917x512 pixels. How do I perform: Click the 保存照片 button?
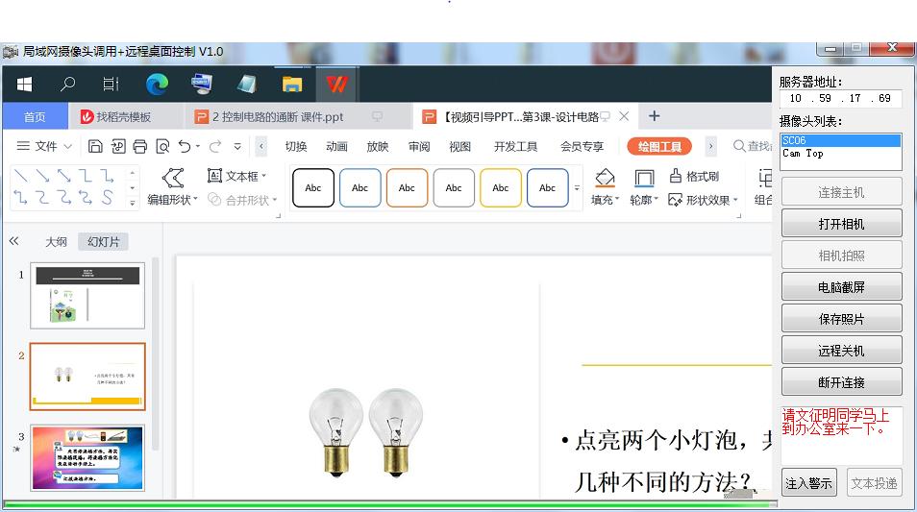[x=842, y=319]
